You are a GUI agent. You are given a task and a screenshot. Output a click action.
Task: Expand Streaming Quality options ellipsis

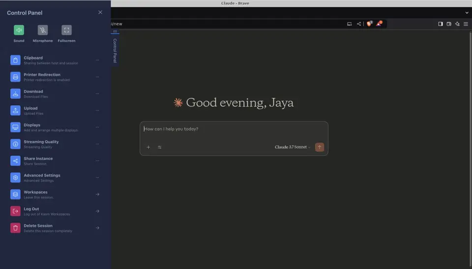(97, 144)
